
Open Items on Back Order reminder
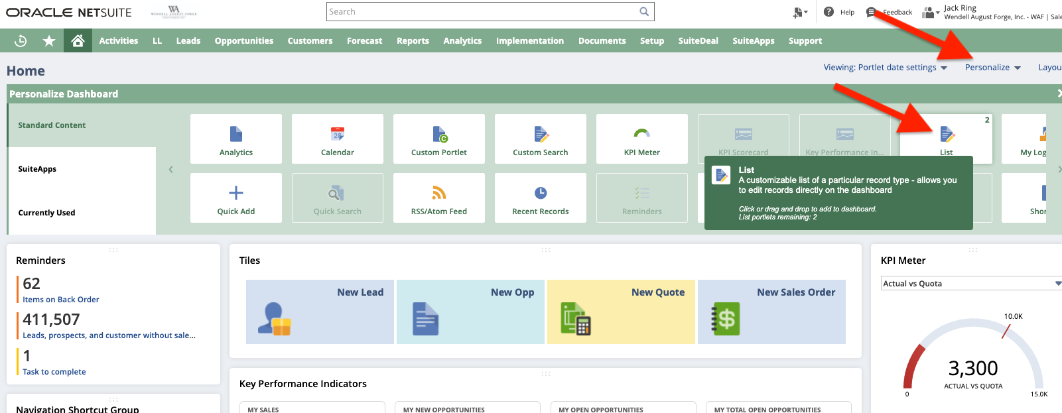click(x=61, y=300)
